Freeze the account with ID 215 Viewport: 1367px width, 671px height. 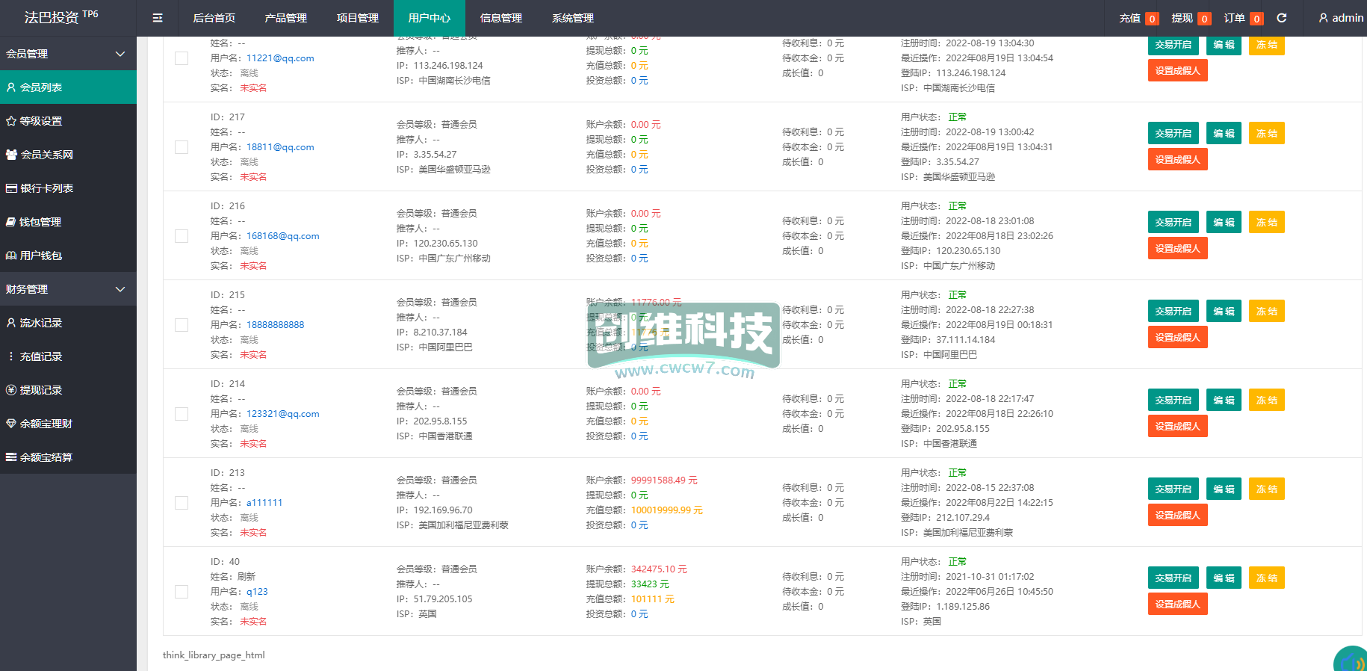[1266, 312]
